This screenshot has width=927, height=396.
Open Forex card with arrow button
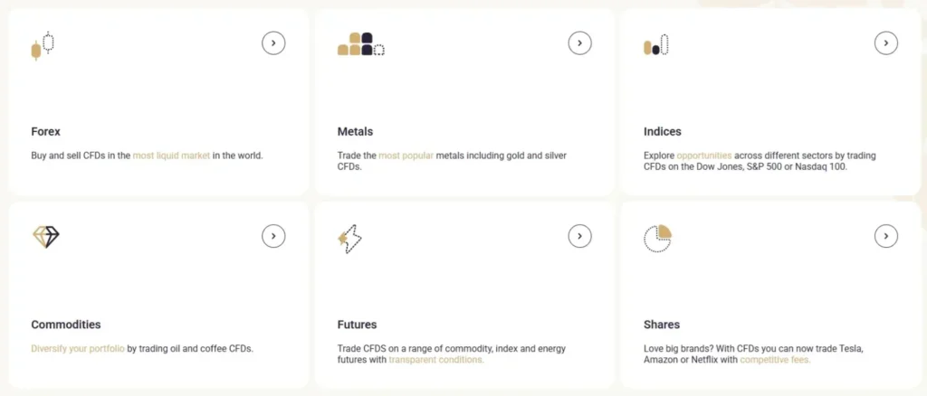(x=273, y=42)
